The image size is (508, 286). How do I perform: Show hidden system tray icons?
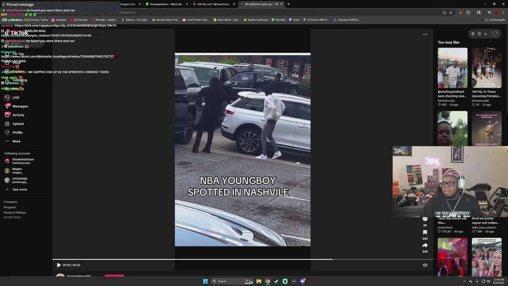coord(464,281)
